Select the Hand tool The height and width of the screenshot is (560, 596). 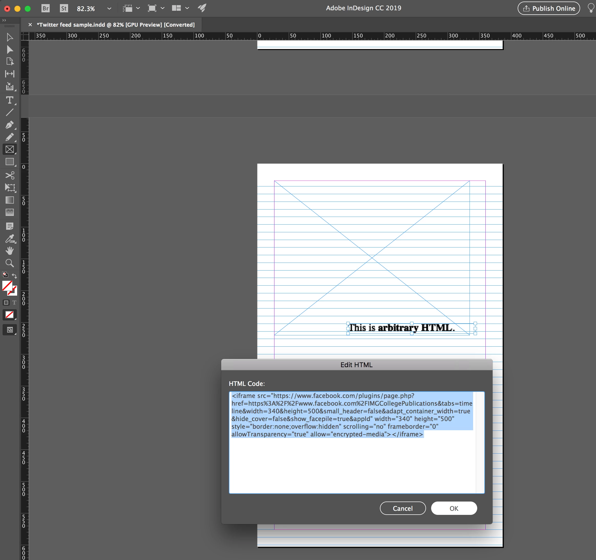(x=9, y=251)
